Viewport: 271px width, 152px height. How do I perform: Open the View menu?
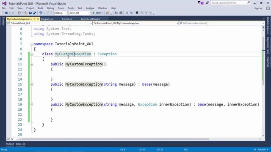click(20, 8)
